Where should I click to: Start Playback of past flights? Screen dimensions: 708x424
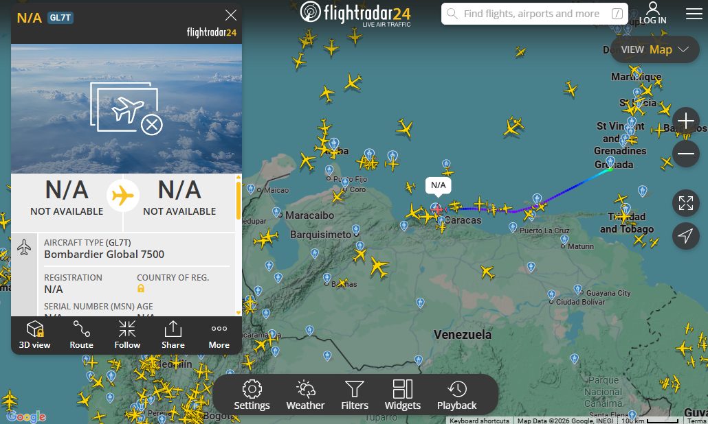pos(456,395)
